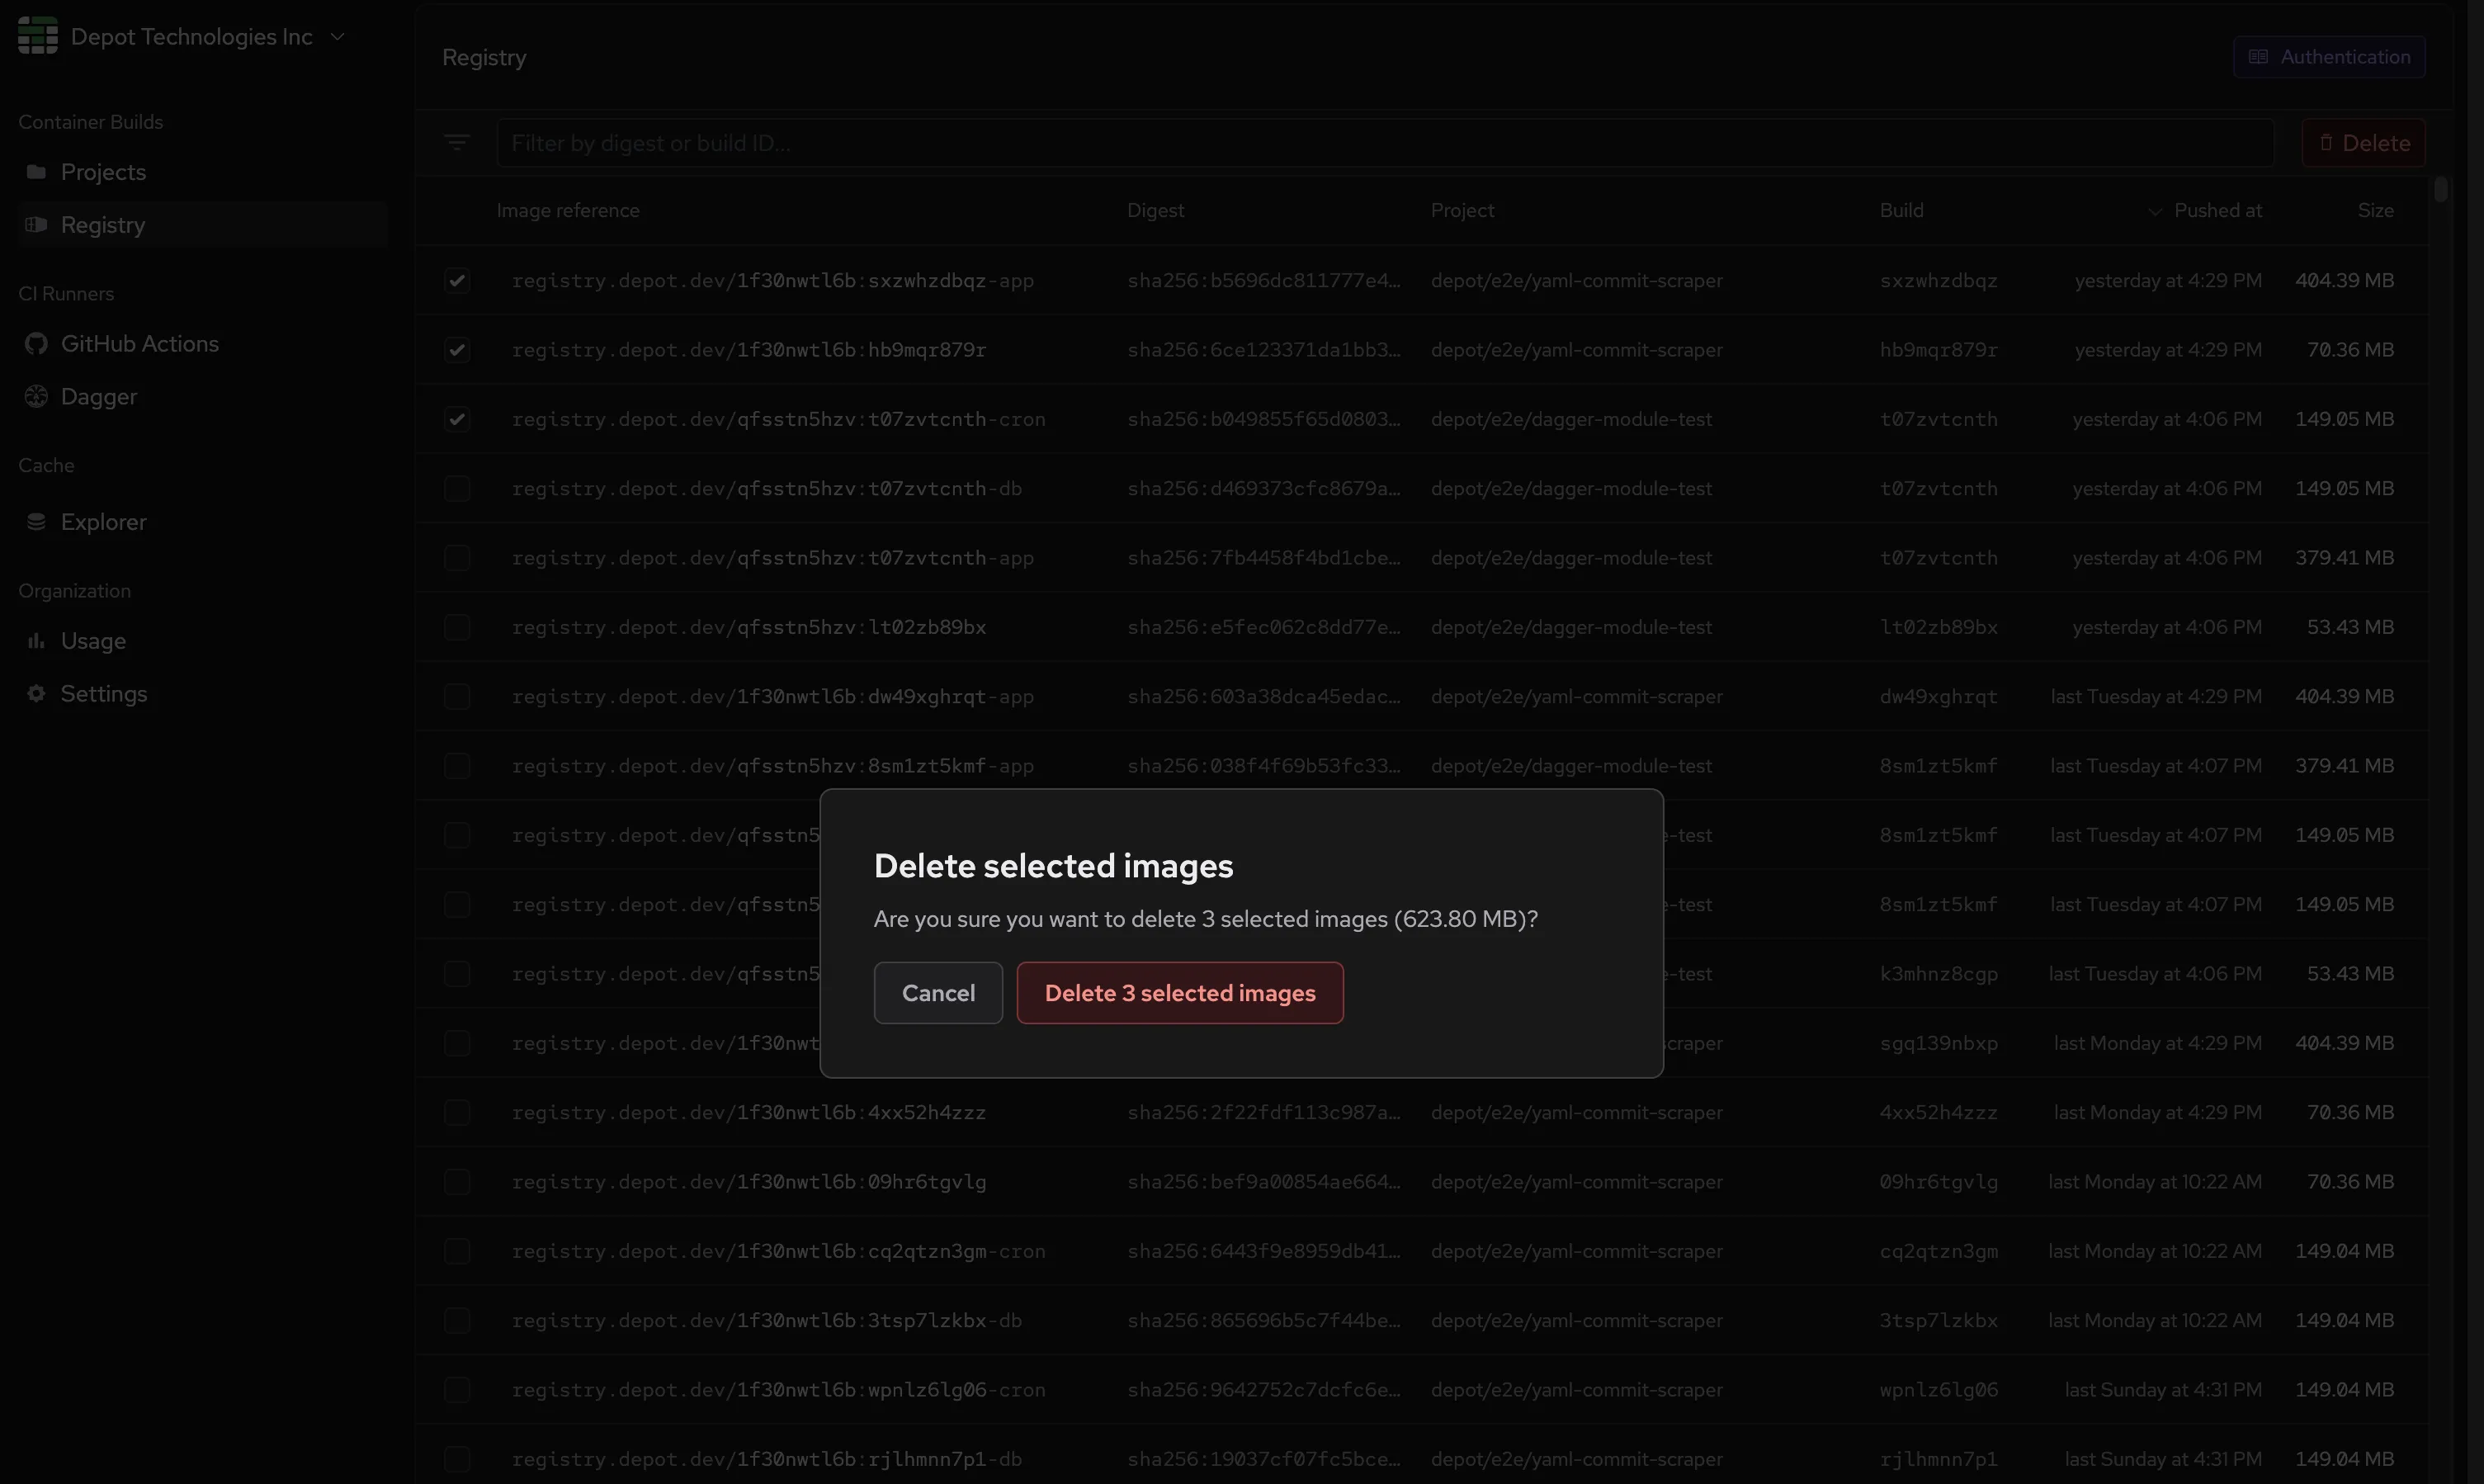
Task: Cancel the delete images dialog
Action: click(937, 993)
